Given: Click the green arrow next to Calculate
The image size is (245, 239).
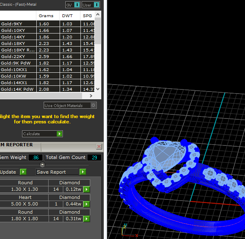Looking at the screenshot, I should tap(60, 134).
